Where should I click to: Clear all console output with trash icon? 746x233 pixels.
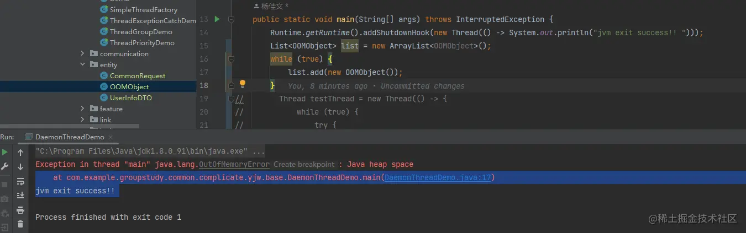tap(20, 224)
